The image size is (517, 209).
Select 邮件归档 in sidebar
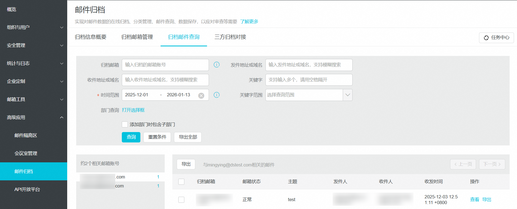point(34,171)
